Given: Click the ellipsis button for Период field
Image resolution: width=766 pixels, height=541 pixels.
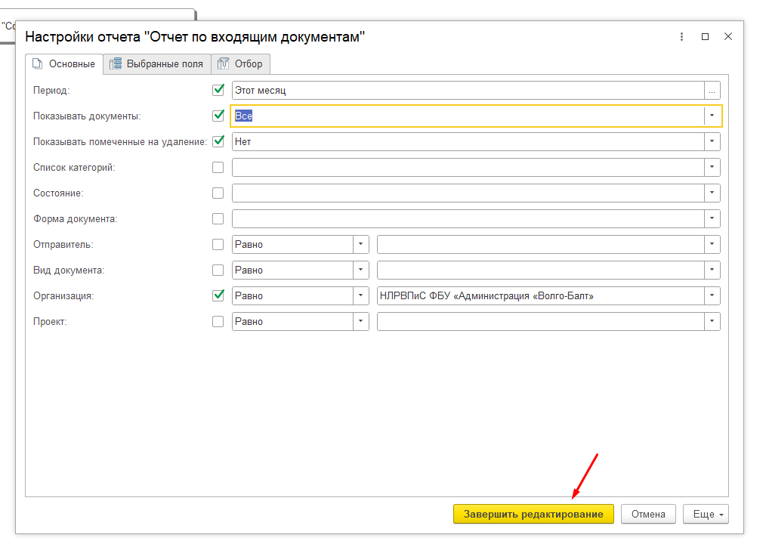Looking at the screenshot, I should click(712, 91).
